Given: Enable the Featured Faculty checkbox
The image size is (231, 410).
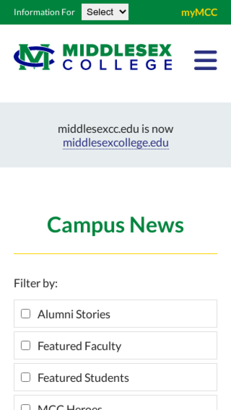Looking at the screenshot, I should 26,346.
